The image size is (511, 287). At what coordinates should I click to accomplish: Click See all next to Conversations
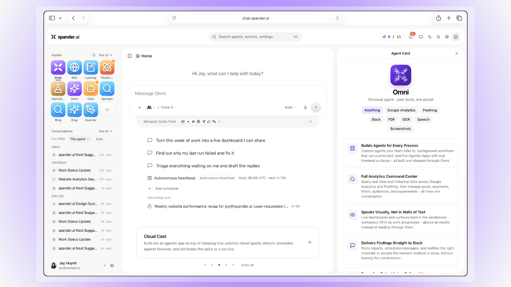[105, 131]
